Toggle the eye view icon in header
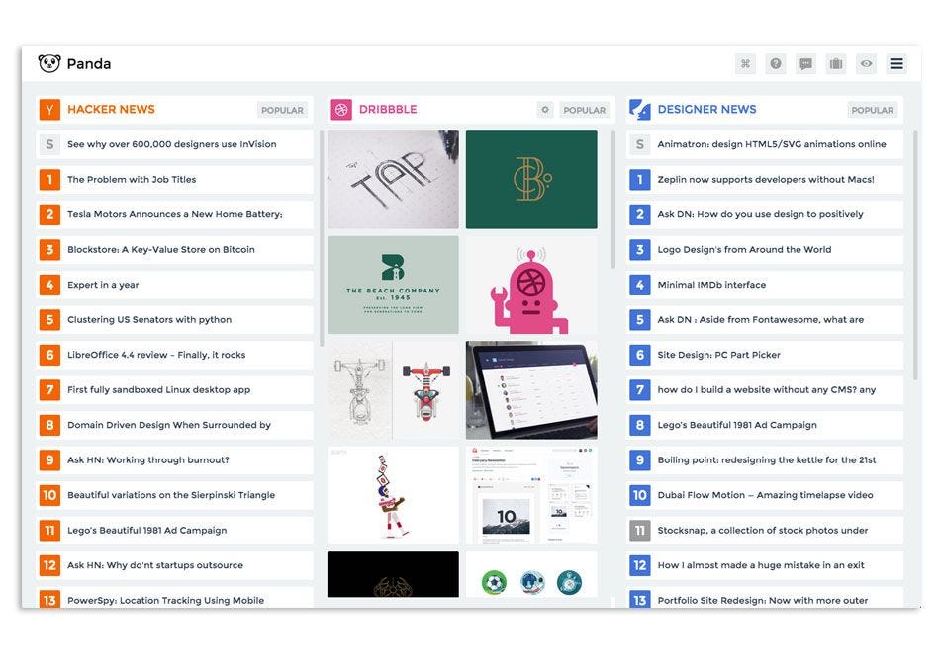This screenshot has height=667, width=940. 866,63
